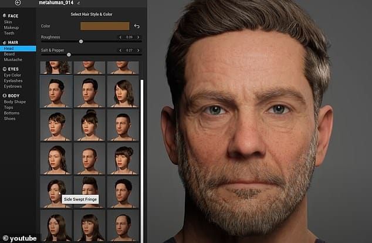Click the Roughness slider handle
Viewport: 372px width, 243px height.
(x=81, y=42)
